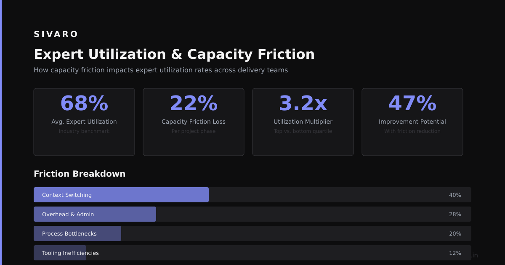Click the 12% value label

(455, 253)
